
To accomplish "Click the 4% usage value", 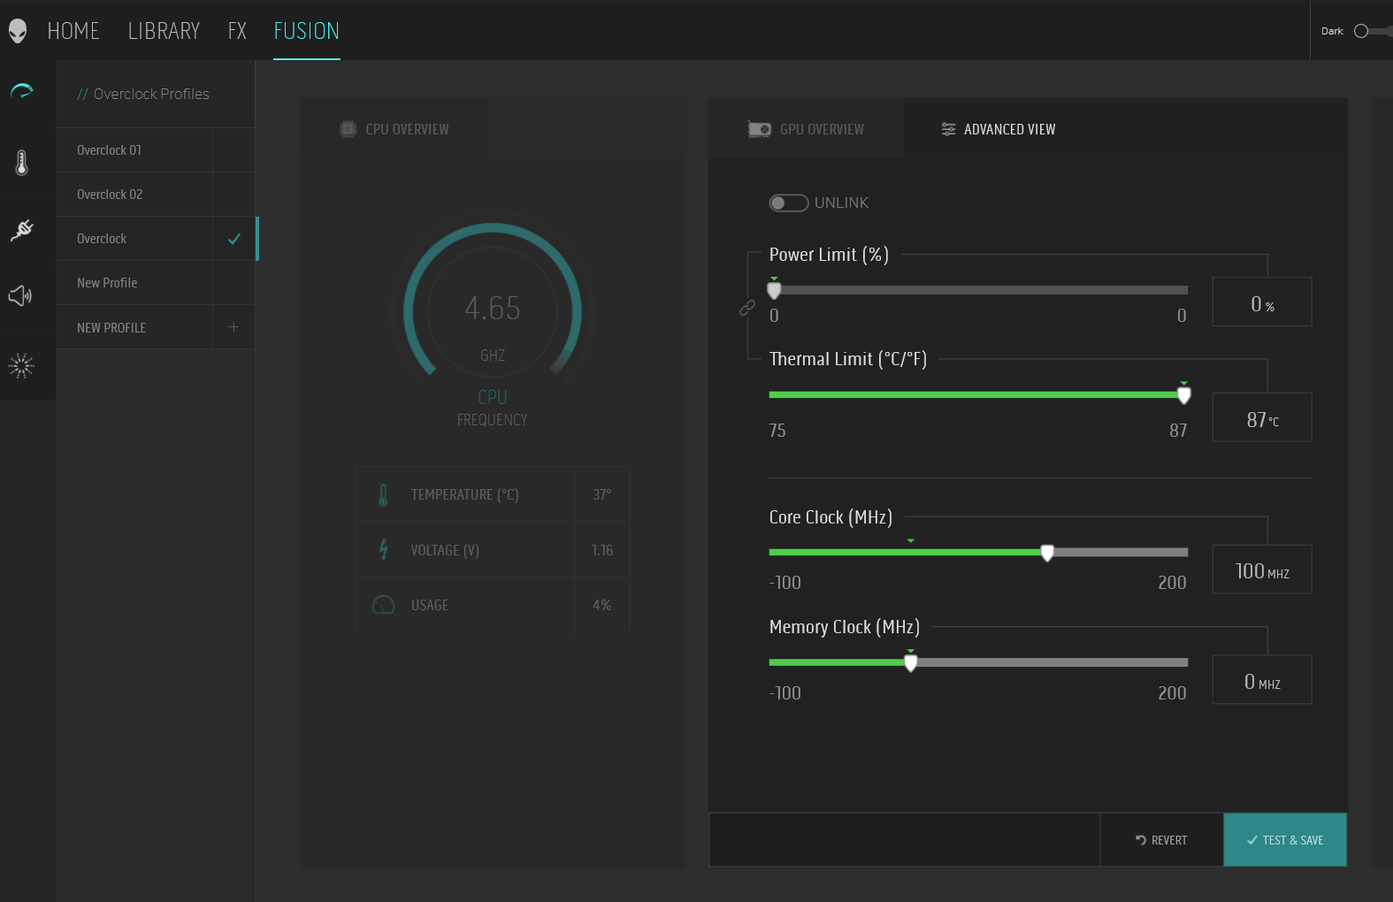I will pos(602,605).
